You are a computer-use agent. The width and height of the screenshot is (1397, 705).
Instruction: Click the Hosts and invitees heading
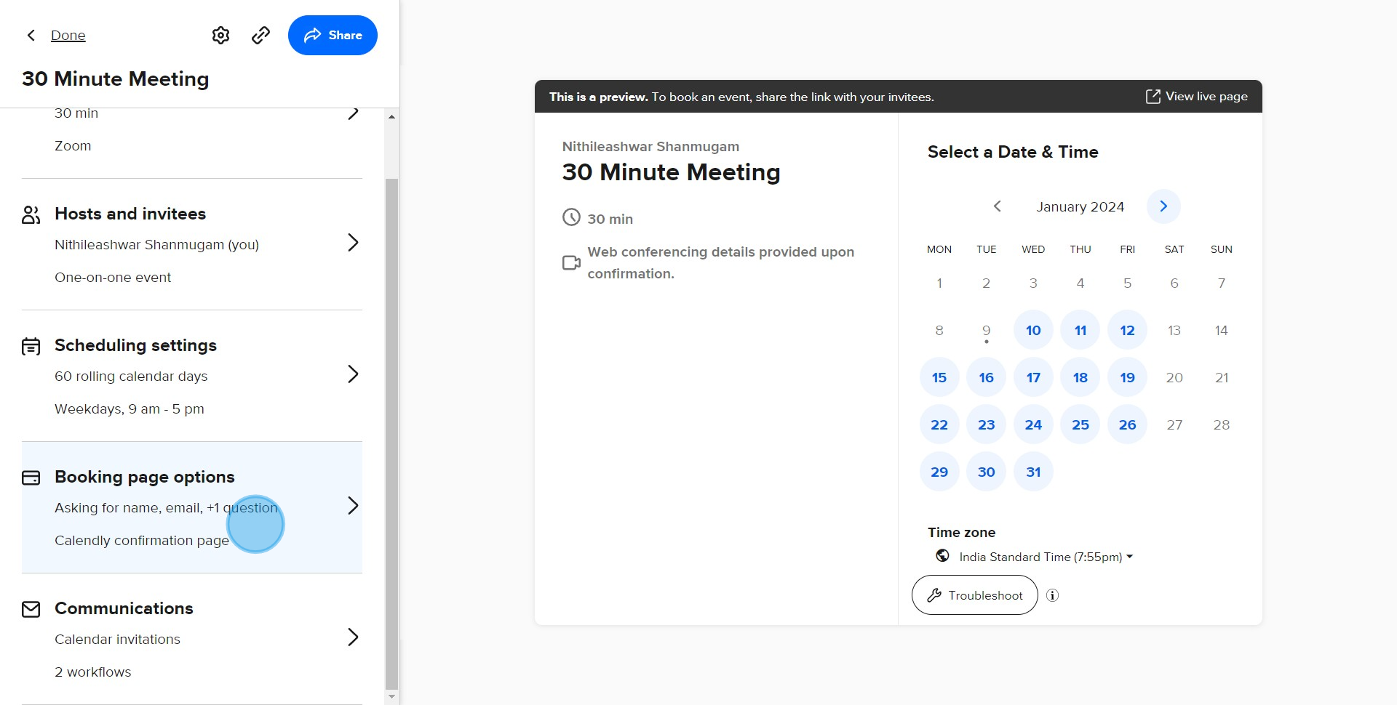[x=130, y=214]
